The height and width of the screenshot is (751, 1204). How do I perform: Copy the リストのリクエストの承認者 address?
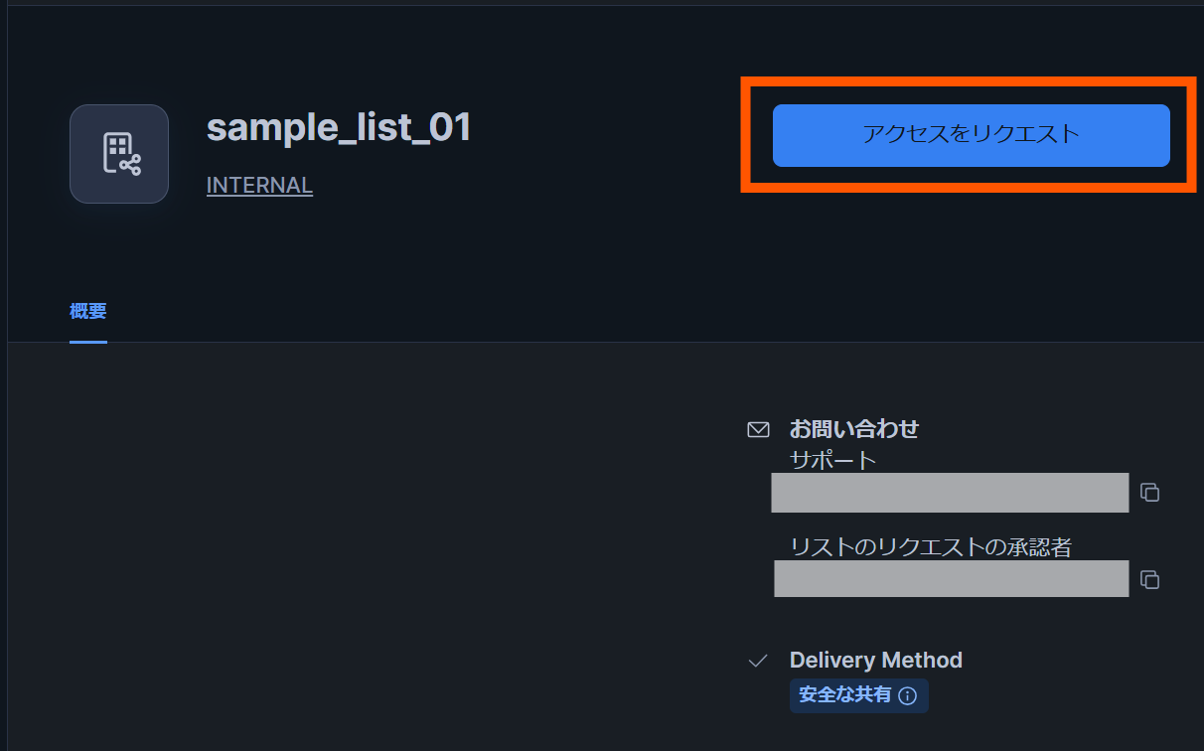pyautogui.click(x=1148, y=579)
